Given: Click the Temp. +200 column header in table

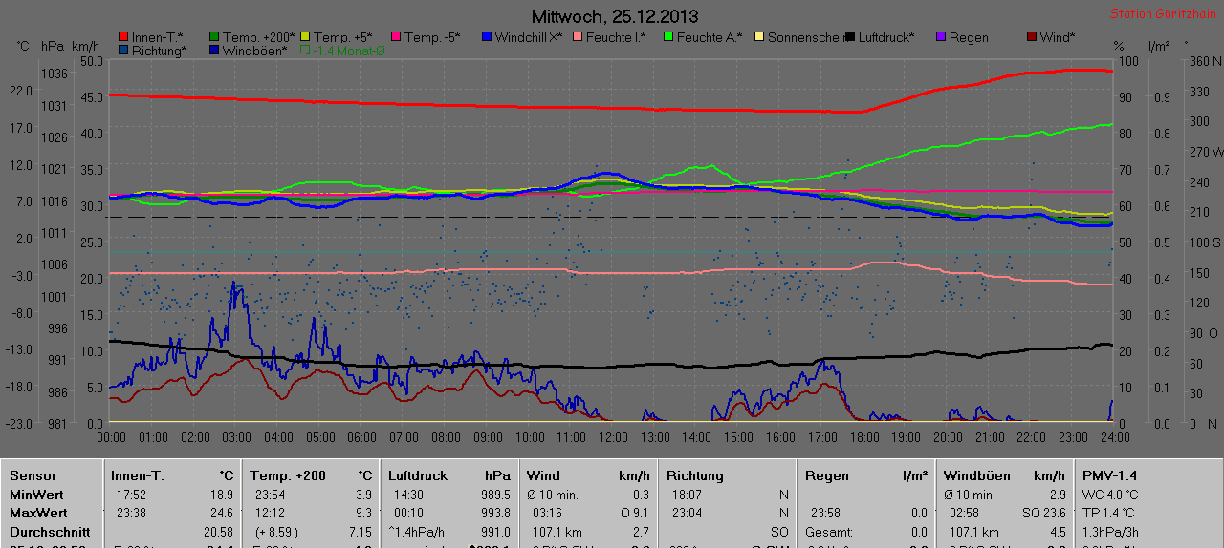Looking at the screenshot, I should tap(288, 475).
